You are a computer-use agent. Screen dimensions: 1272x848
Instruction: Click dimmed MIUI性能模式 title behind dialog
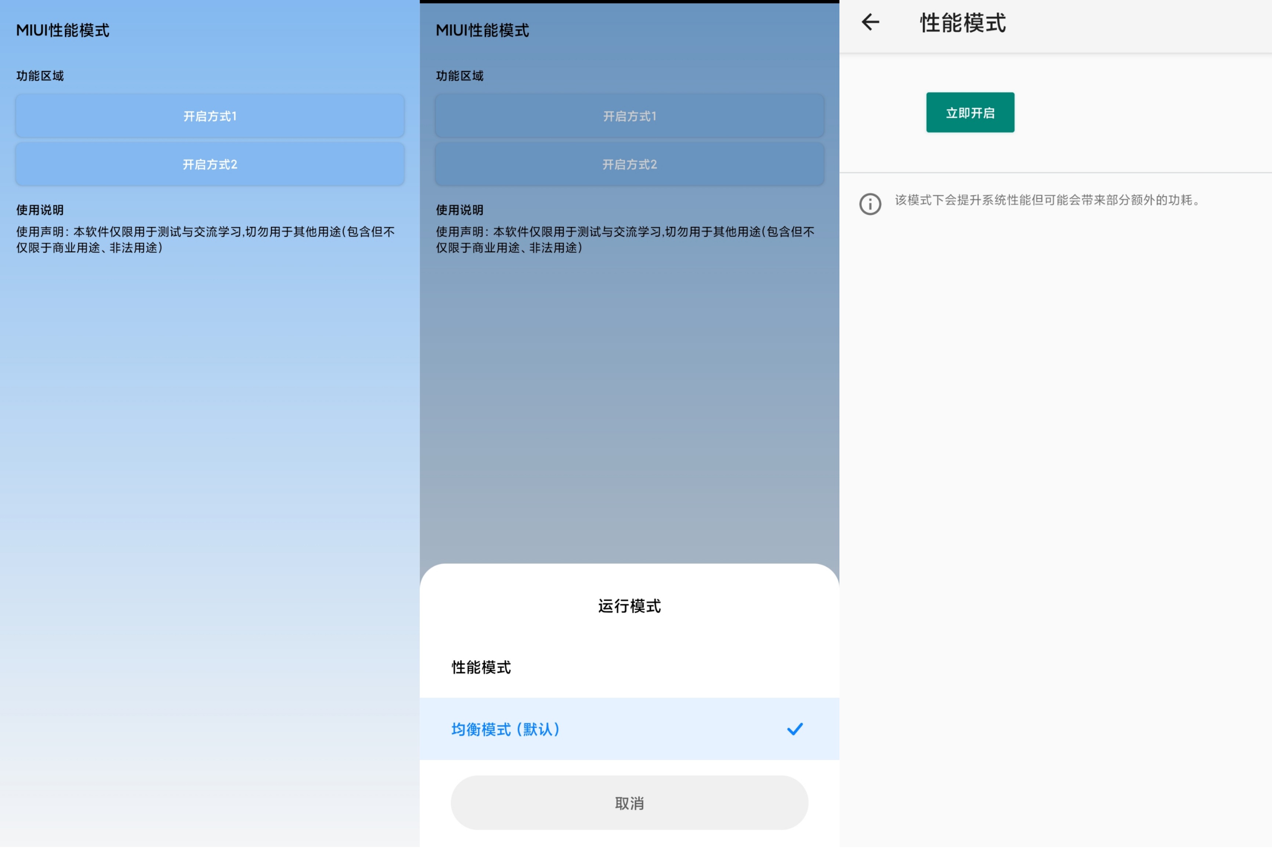pyautogui.click(x=482, y=30)
